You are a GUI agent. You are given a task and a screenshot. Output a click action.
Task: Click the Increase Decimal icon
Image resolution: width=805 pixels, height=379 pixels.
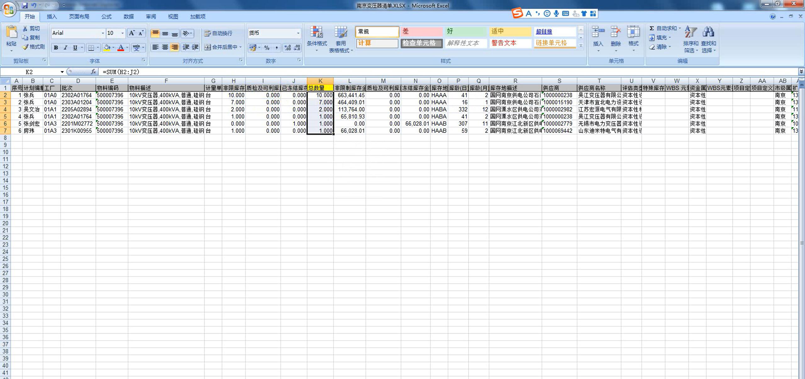(287, 47)
